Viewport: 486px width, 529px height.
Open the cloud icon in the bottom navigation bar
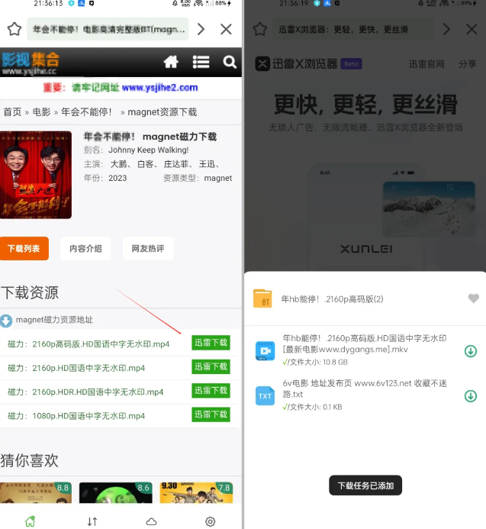[151, 521]
